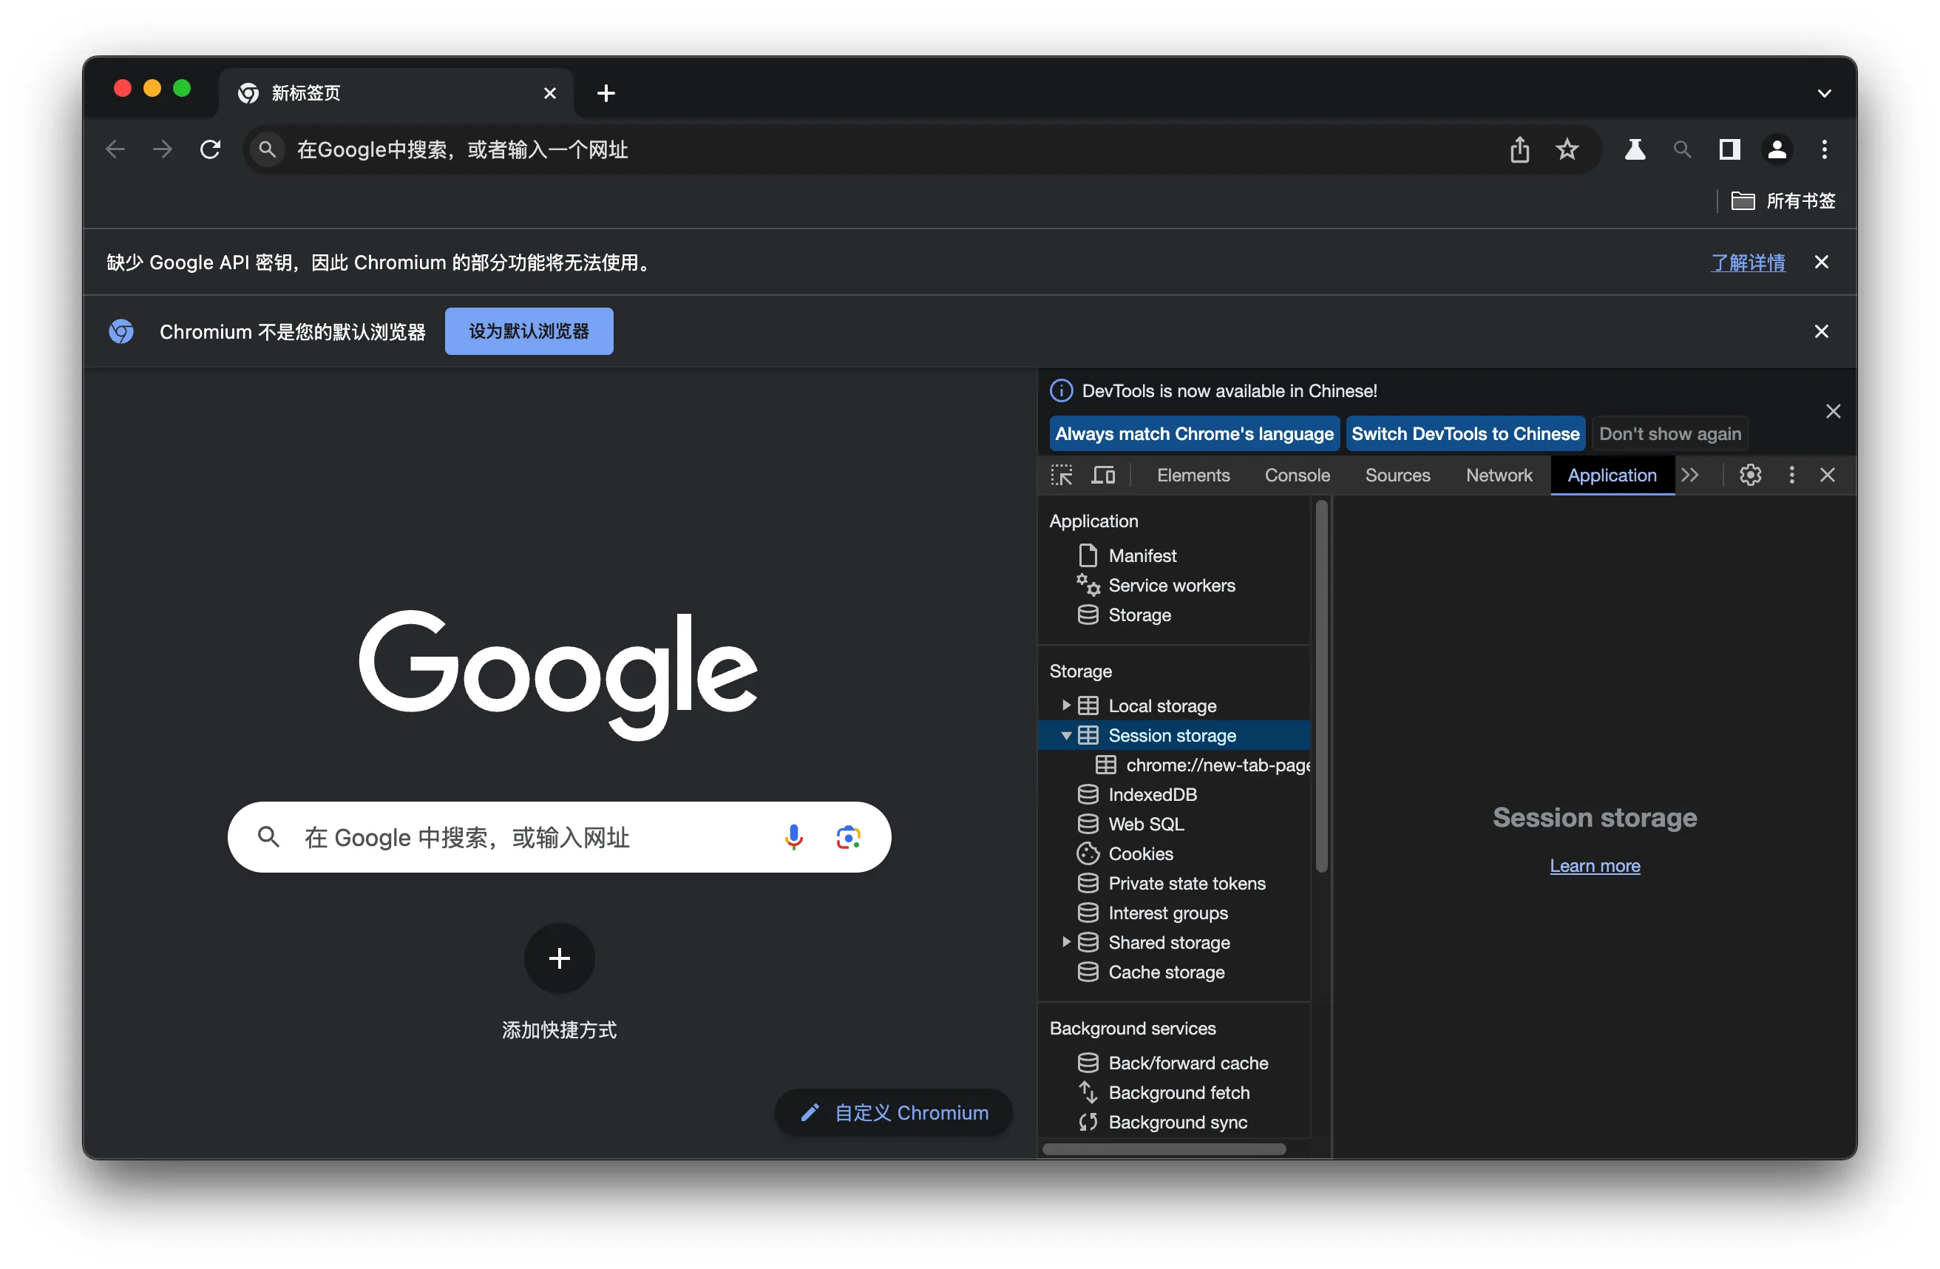
Task: Open Google Lens image search icon
Action: tap(848, 837)
